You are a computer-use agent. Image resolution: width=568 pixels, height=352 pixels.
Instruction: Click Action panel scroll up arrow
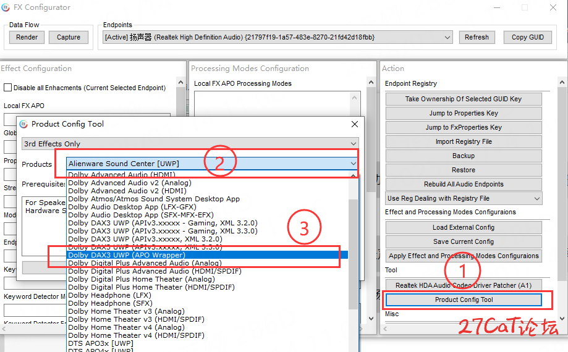tap(562, 83)
